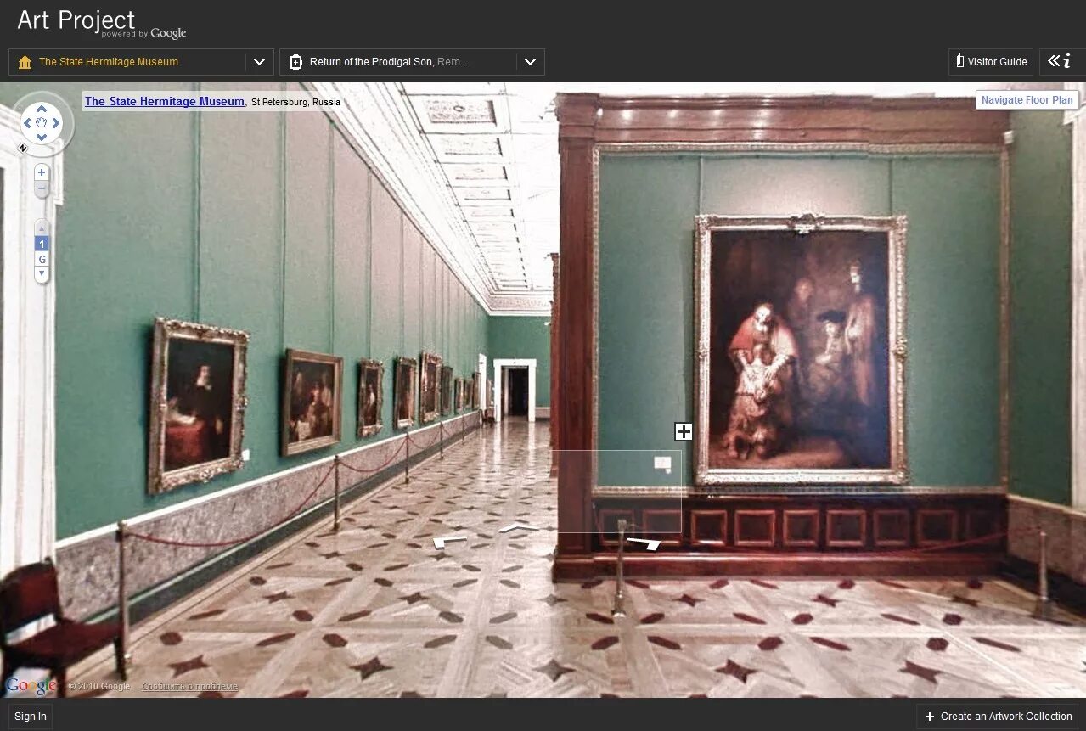Click the report a problem link

(189, 686)
